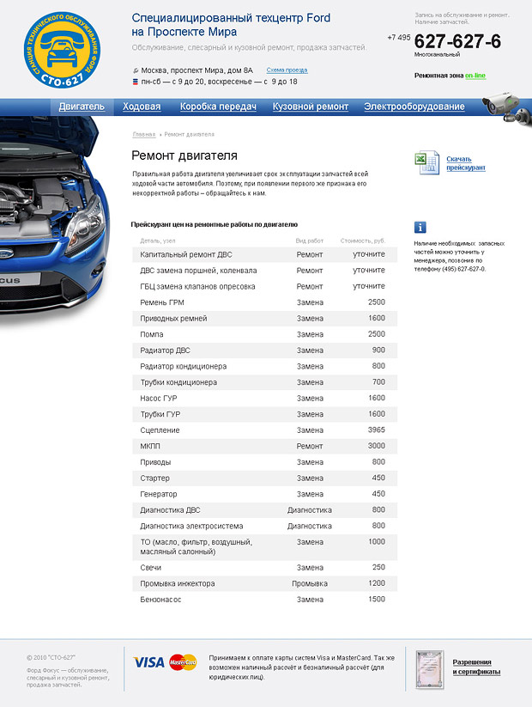Click the VISA card logo
532x707 pixels.
[x=148, y=662]
